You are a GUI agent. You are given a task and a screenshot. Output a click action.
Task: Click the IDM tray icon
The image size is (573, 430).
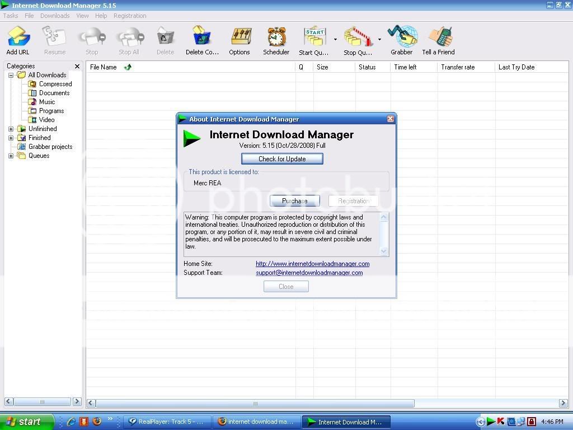tap(491, 422)
